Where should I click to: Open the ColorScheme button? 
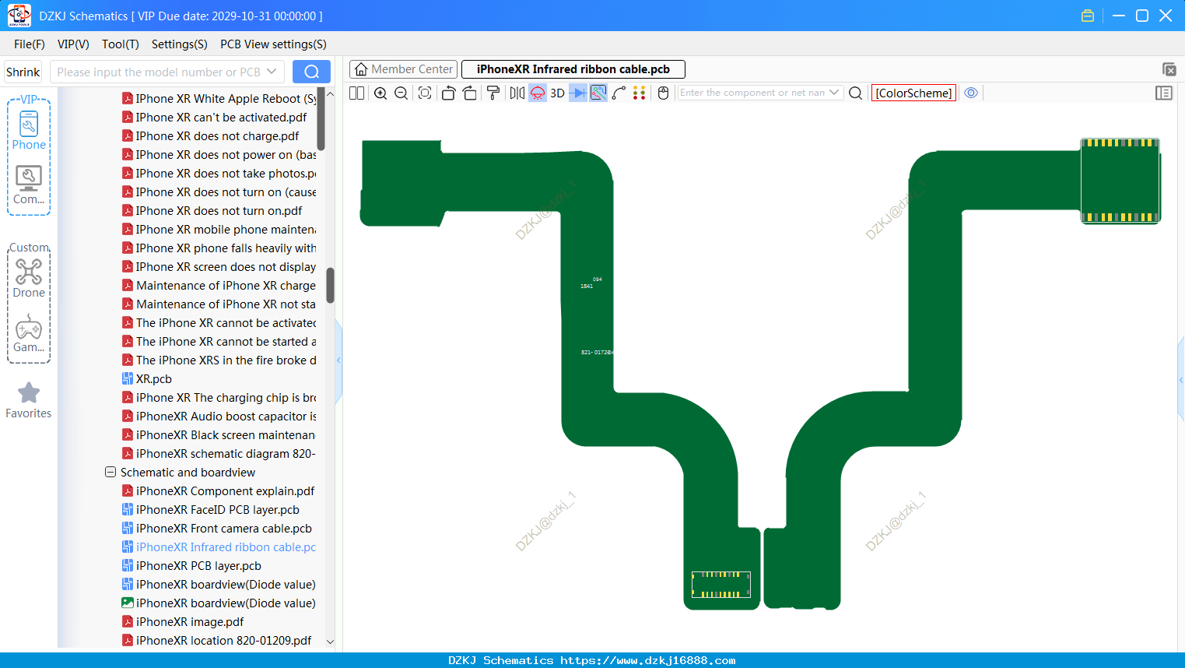[913, 93]
